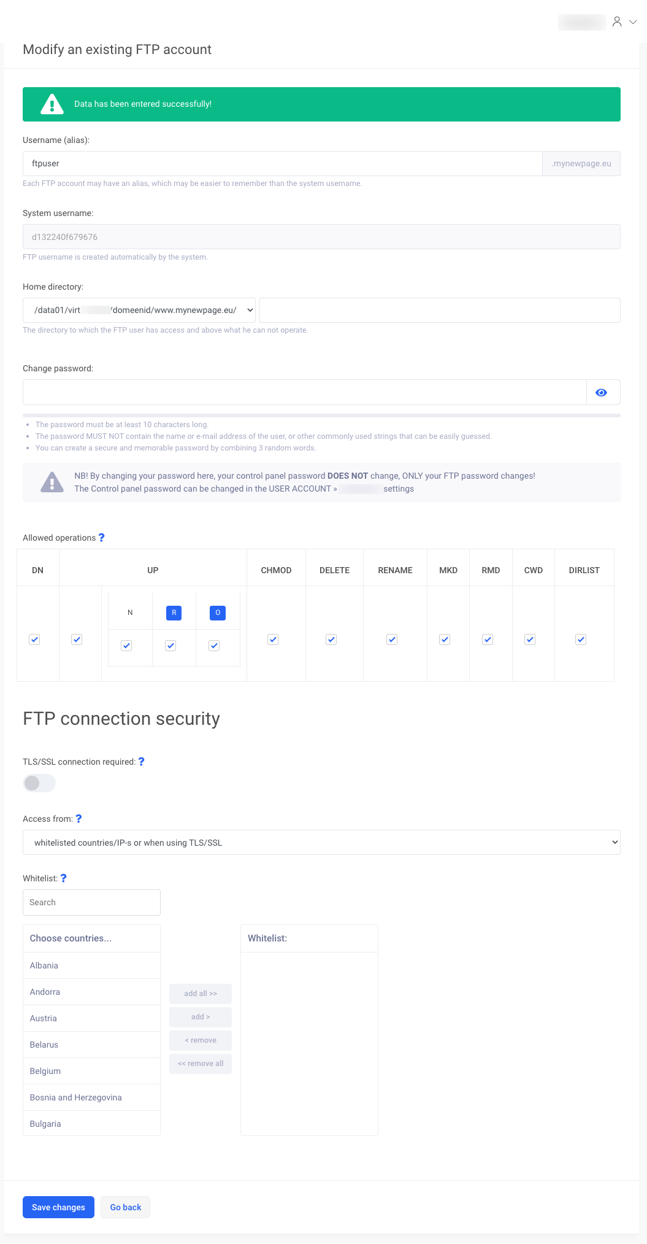Select Bosnia and Herzegovina from countries
This screenshot has height=1244, width=647.
[x=76, y=1097]
